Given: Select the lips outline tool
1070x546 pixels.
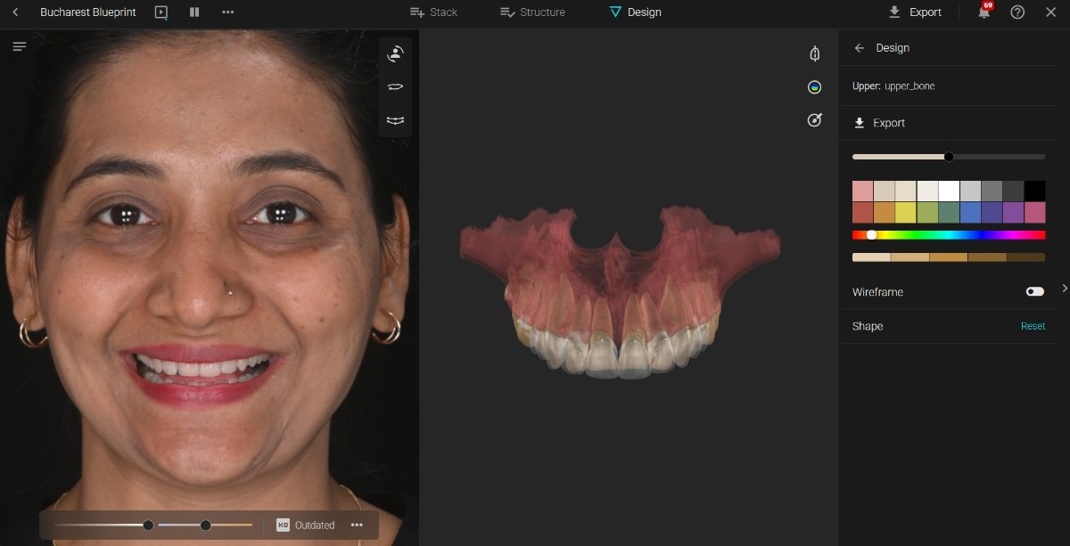Looking at the screenshot, I should (x=395, y=86).
